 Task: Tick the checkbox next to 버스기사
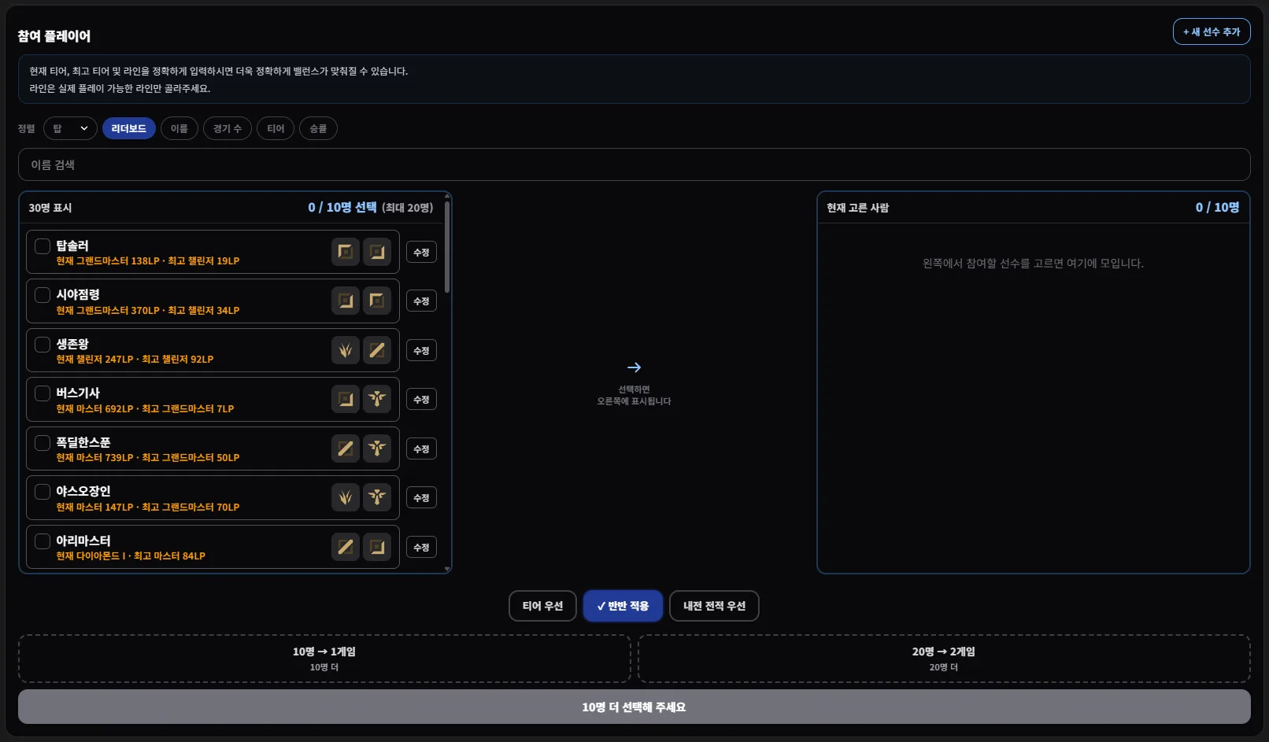[43, 393]
